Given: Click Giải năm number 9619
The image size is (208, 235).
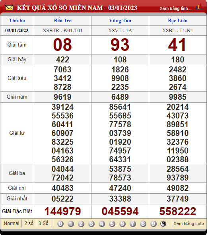Looking at the screenshot, I should (x=62, y=97).
